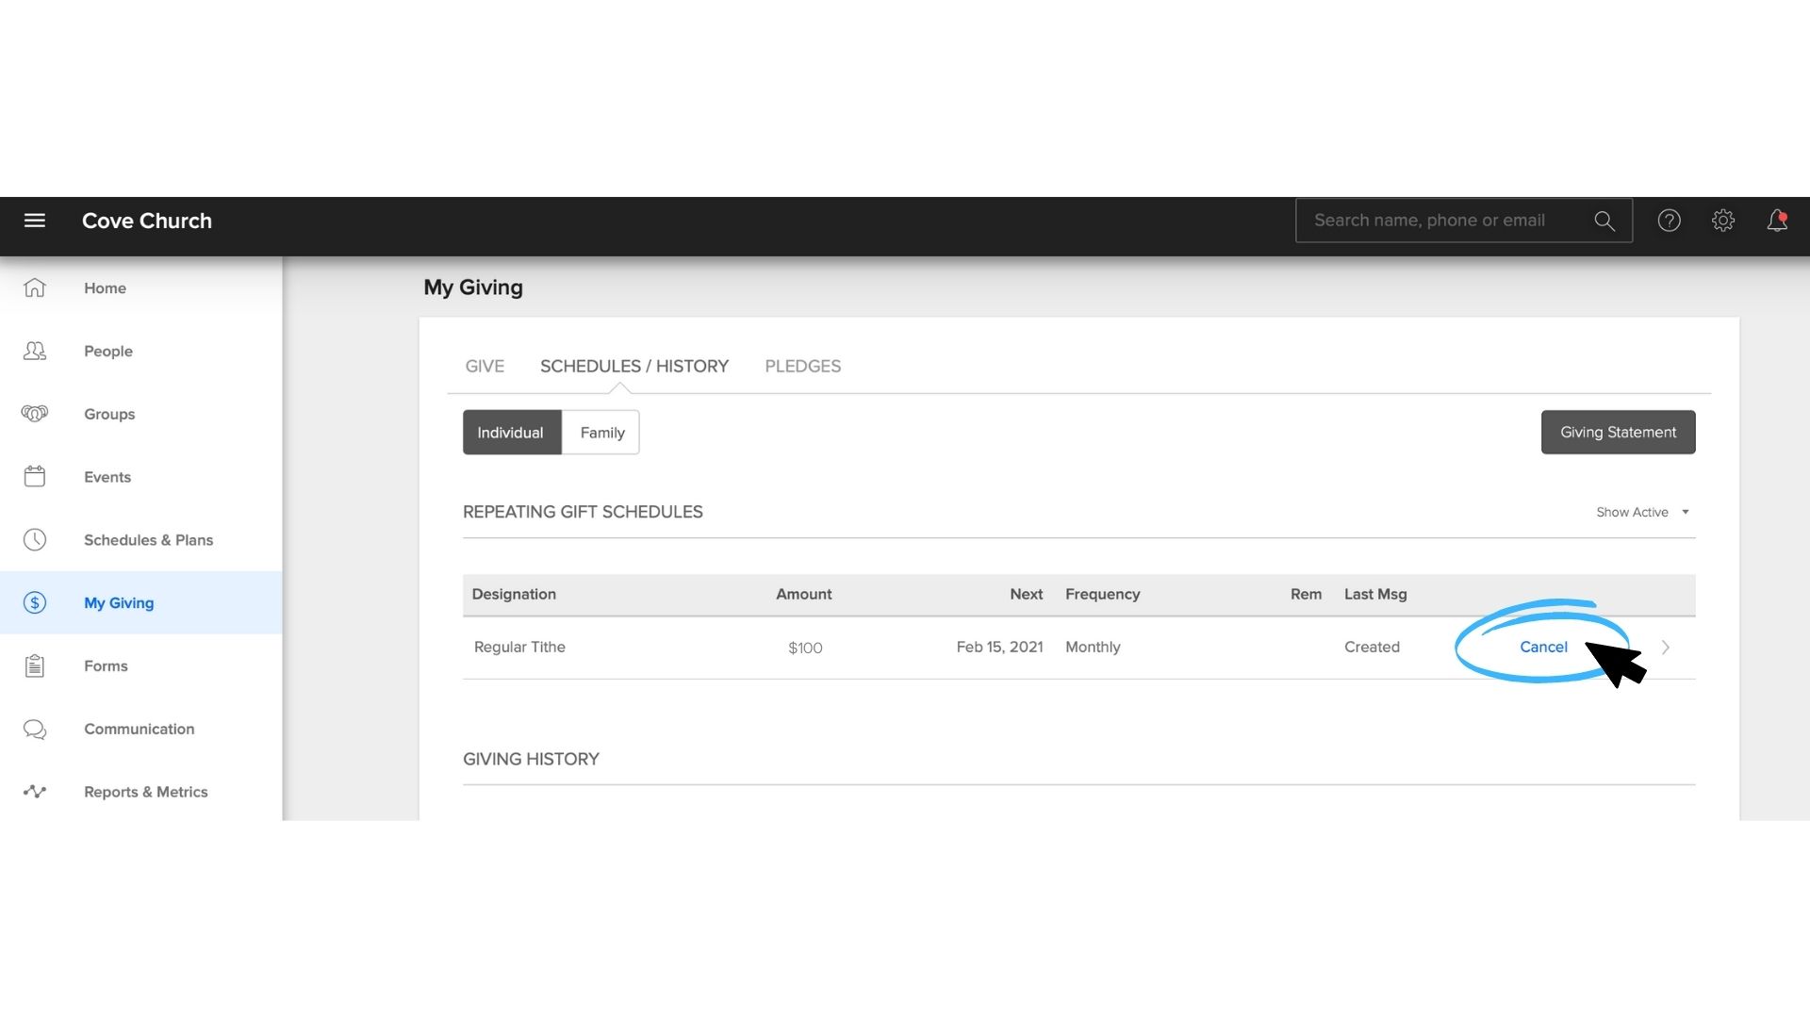Click the Communication chat bubble icon
Viewport: 1810px width, 1018px height.
point(35,729)
